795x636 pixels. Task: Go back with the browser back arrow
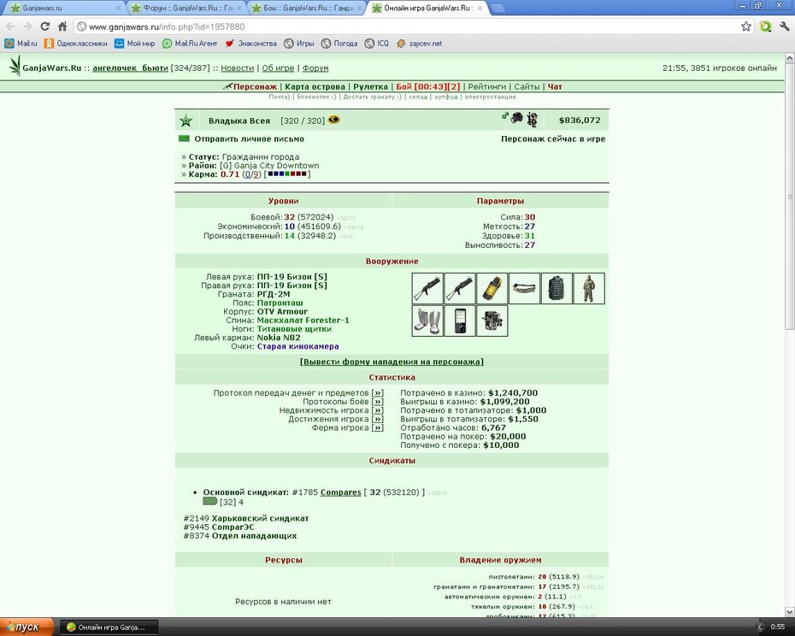click(10, 26)
